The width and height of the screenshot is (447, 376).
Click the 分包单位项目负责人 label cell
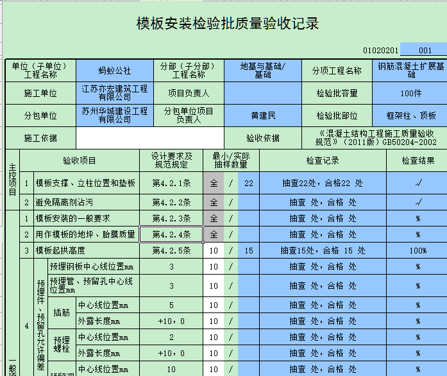tap(189, 115)
